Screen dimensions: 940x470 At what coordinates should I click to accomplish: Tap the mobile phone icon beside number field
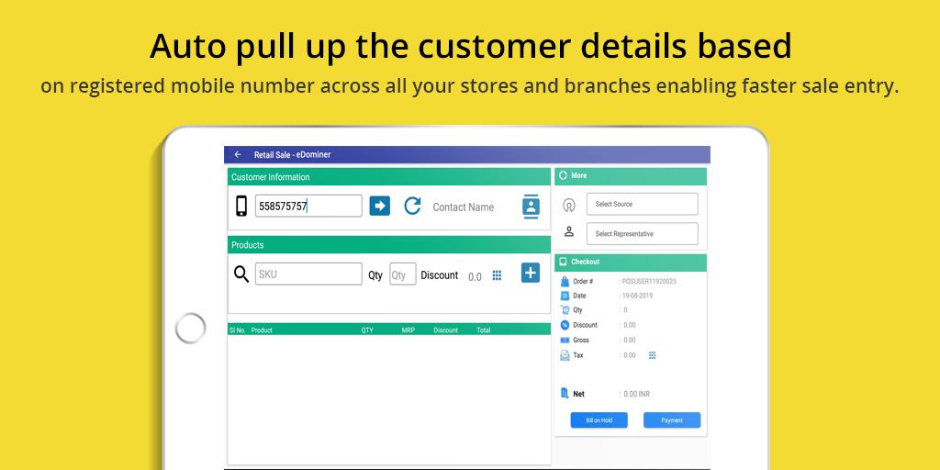(x=241, y=206)
